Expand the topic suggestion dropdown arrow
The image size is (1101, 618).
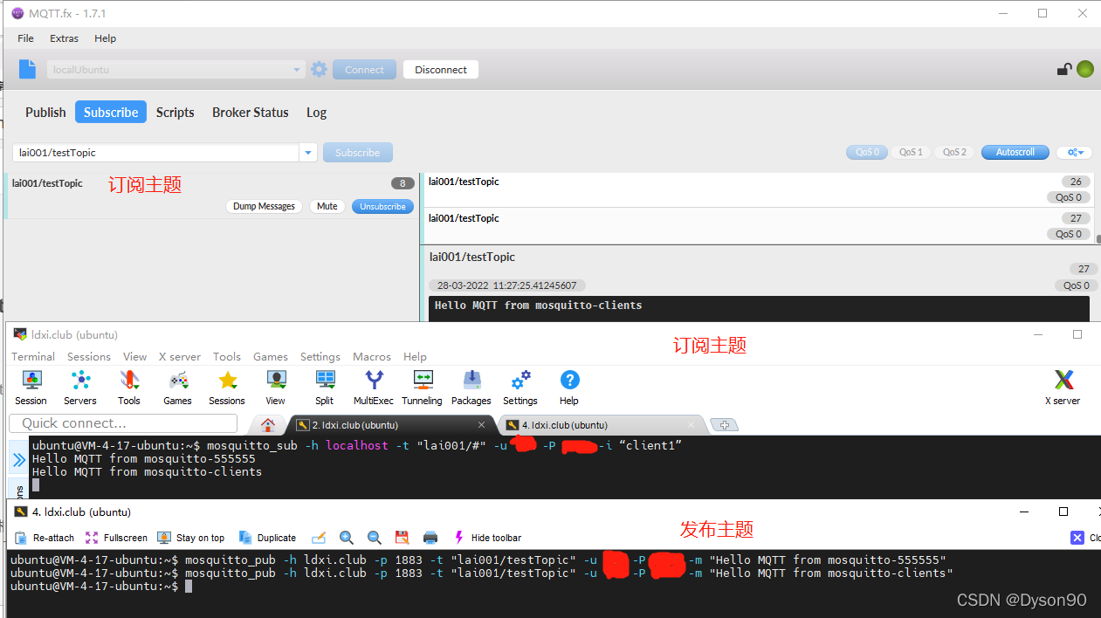click(x=307, y=152)
